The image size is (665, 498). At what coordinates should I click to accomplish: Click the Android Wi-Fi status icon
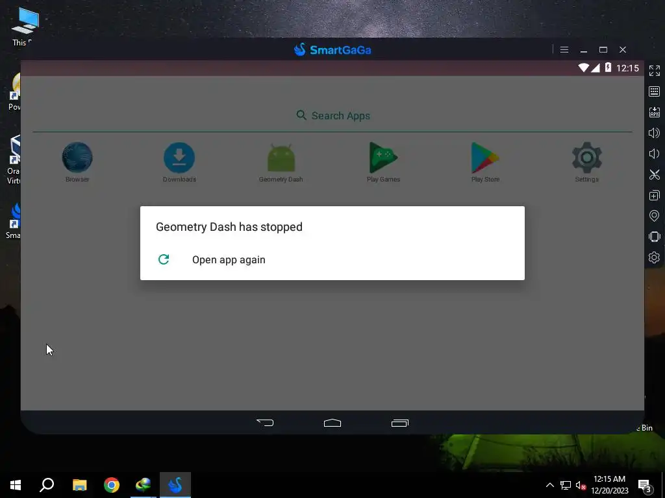(x=584, y=67)
